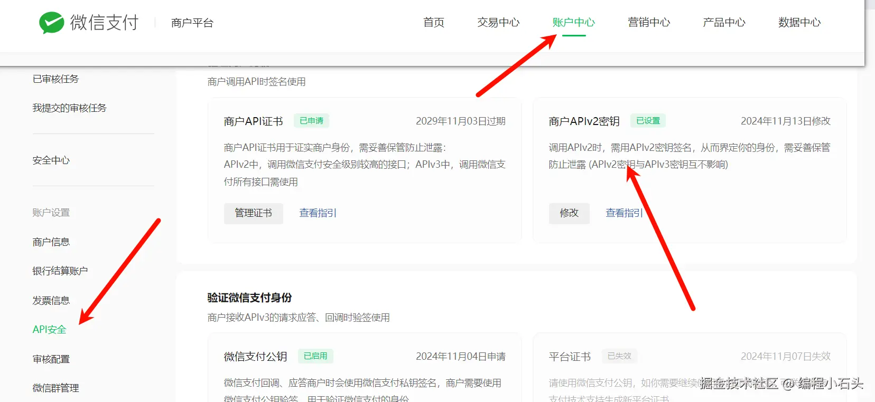The image size is (875, 402).
Task: Click the WeChat Pay logo icon
Action: [x=52, y=23]
